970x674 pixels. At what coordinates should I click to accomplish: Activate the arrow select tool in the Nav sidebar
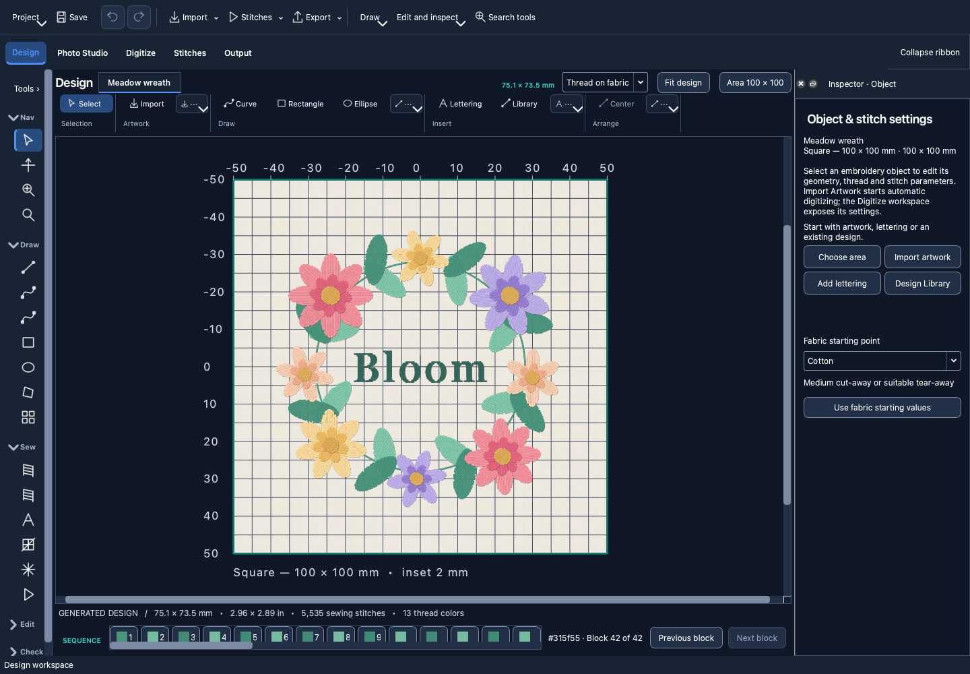coord(28,140)
